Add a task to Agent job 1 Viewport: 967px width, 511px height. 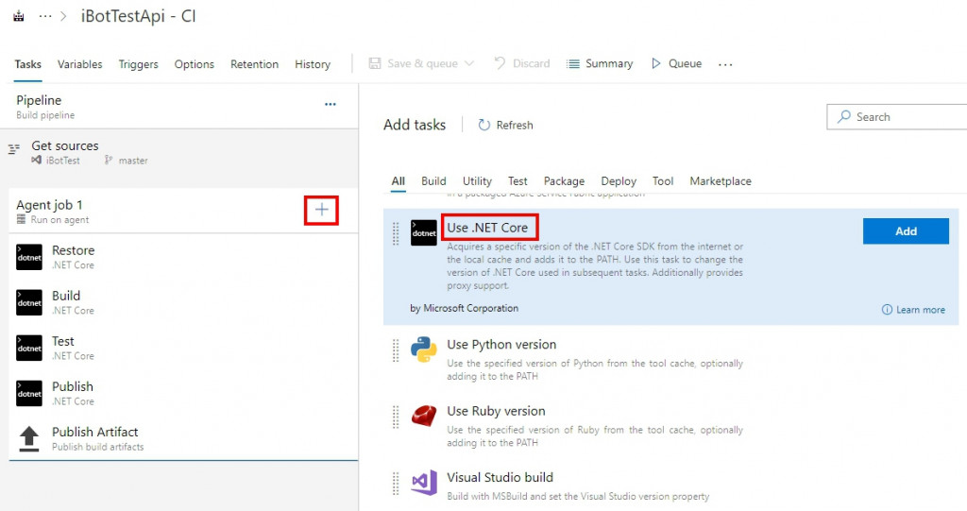tap(321, 210)
